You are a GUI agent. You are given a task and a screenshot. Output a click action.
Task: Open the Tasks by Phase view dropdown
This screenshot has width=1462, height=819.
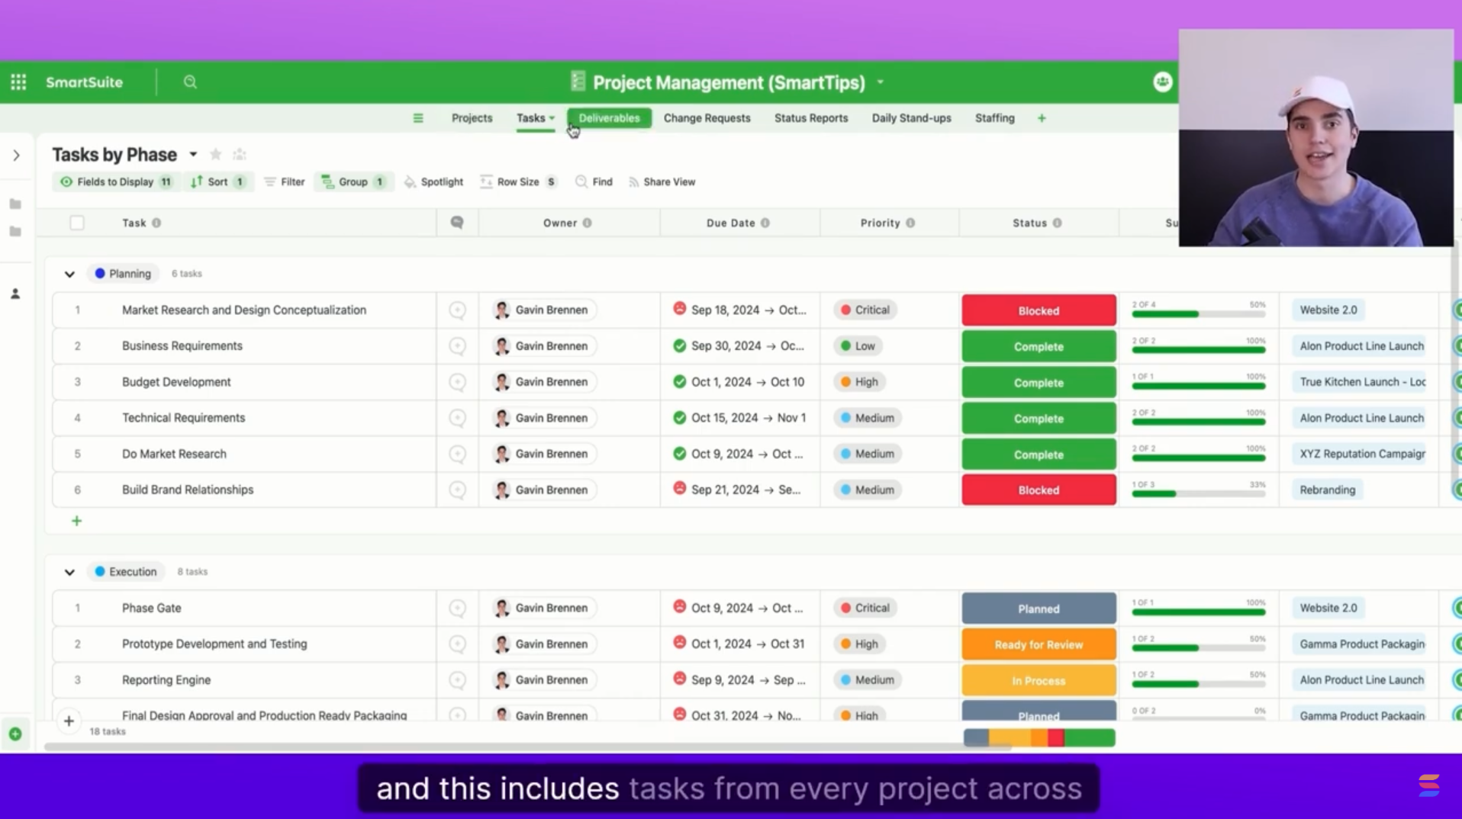(x=193, y=155)
